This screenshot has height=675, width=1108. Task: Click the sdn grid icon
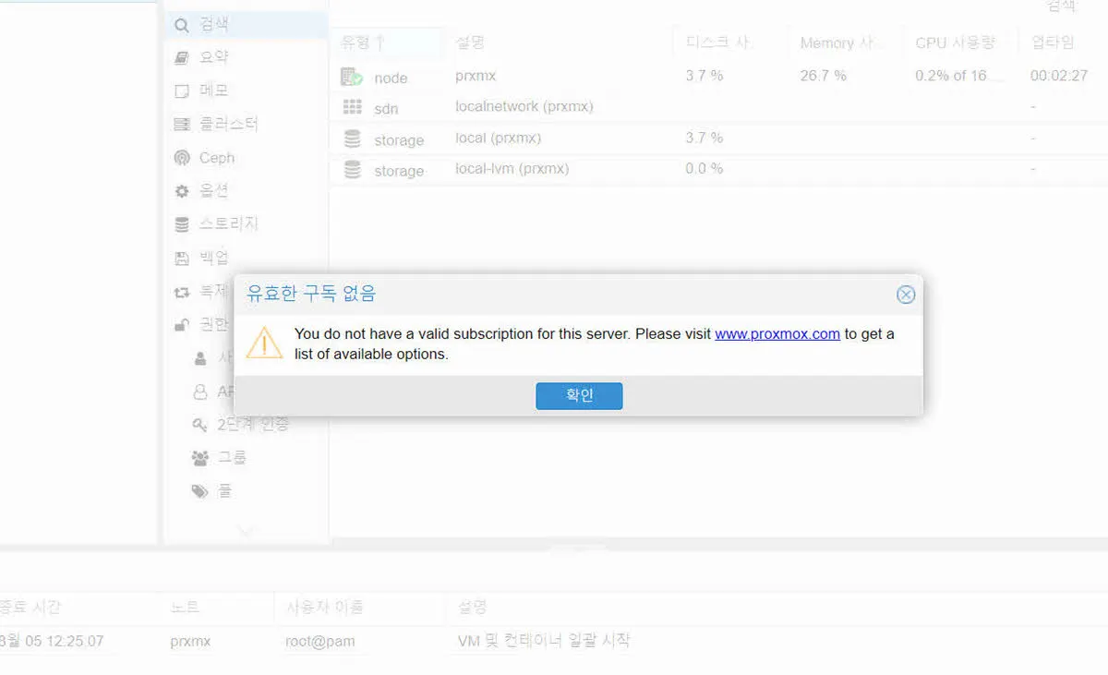point(352,107)
